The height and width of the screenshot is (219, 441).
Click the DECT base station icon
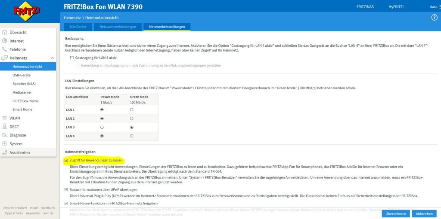5,127
